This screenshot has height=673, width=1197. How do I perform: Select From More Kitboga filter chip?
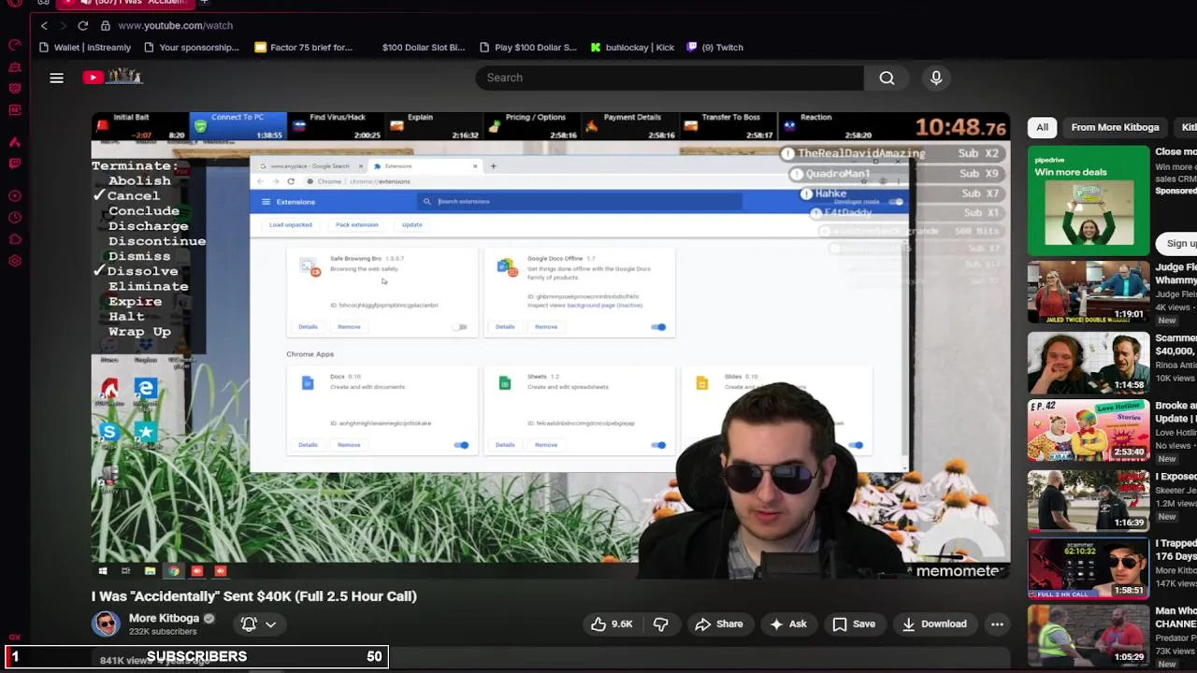pyautogui.click(x=1115, y=127)
